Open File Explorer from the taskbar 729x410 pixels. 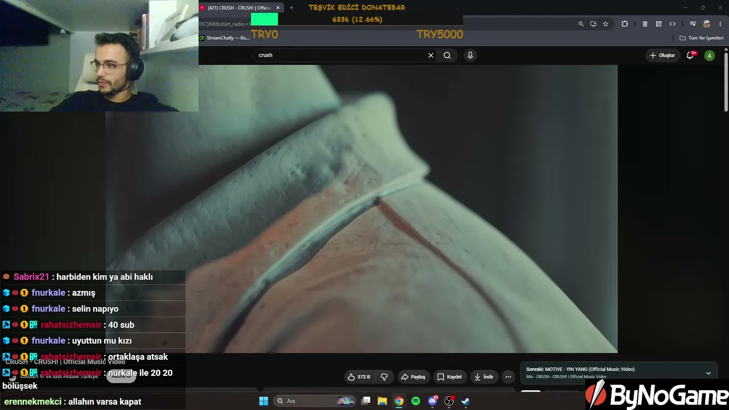click(382, 401)
